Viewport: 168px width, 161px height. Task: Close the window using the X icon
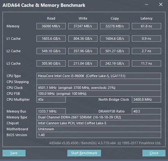[x=161, y=4]
